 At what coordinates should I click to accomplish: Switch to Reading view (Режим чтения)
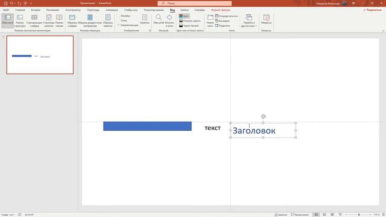point(59,20)
